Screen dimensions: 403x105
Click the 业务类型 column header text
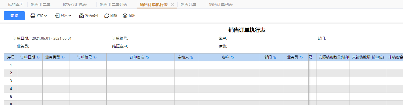click(53, 57)
